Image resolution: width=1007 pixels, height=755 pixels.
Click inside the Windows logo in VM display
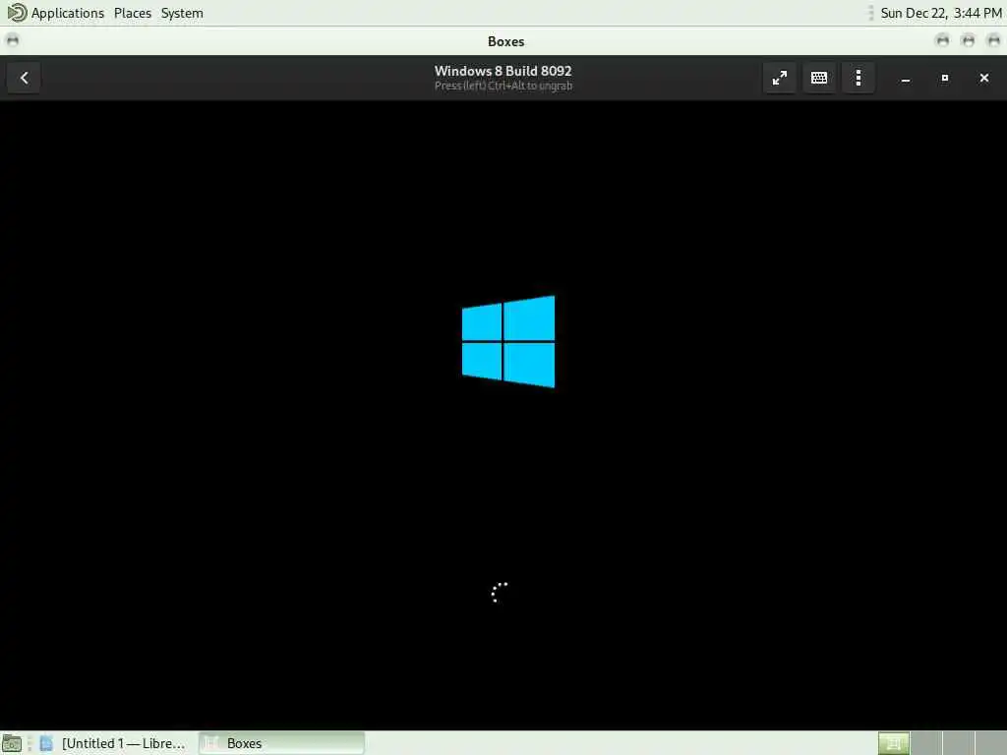pos(508,341)
